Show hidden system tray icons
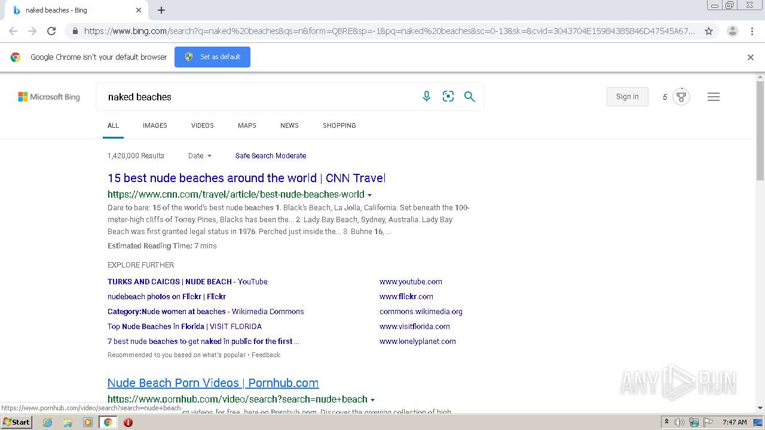The height and width of the screenshot is (430, 765). [666, 422]
